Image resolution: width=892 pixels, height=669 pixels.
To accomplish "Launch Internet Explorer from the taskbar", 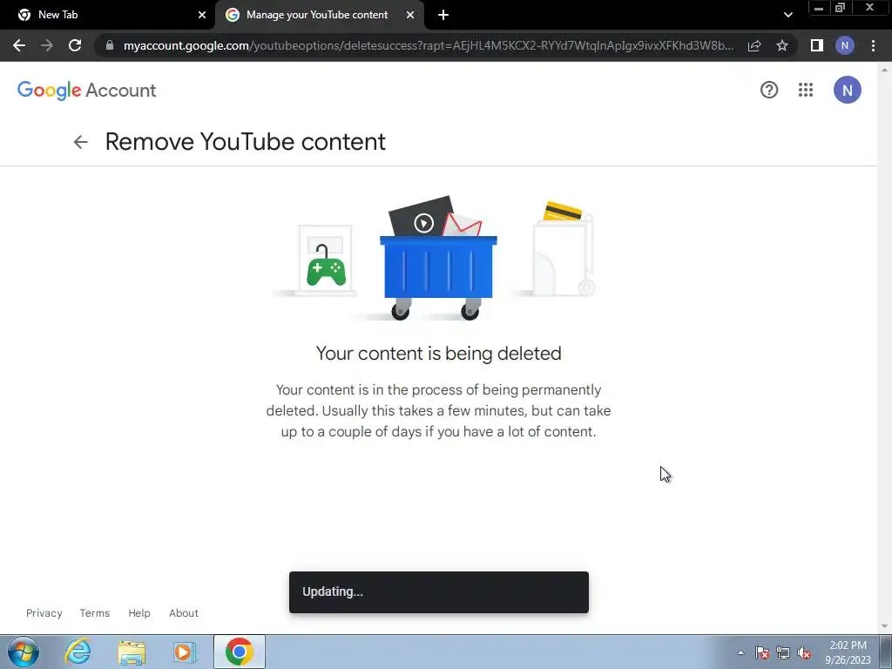I will point(78,652).
